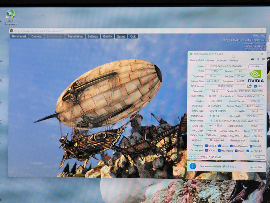This screenshot has width=270, height=203.
Task: Toggle the DirectML checkbox
Action: [251, 146]
